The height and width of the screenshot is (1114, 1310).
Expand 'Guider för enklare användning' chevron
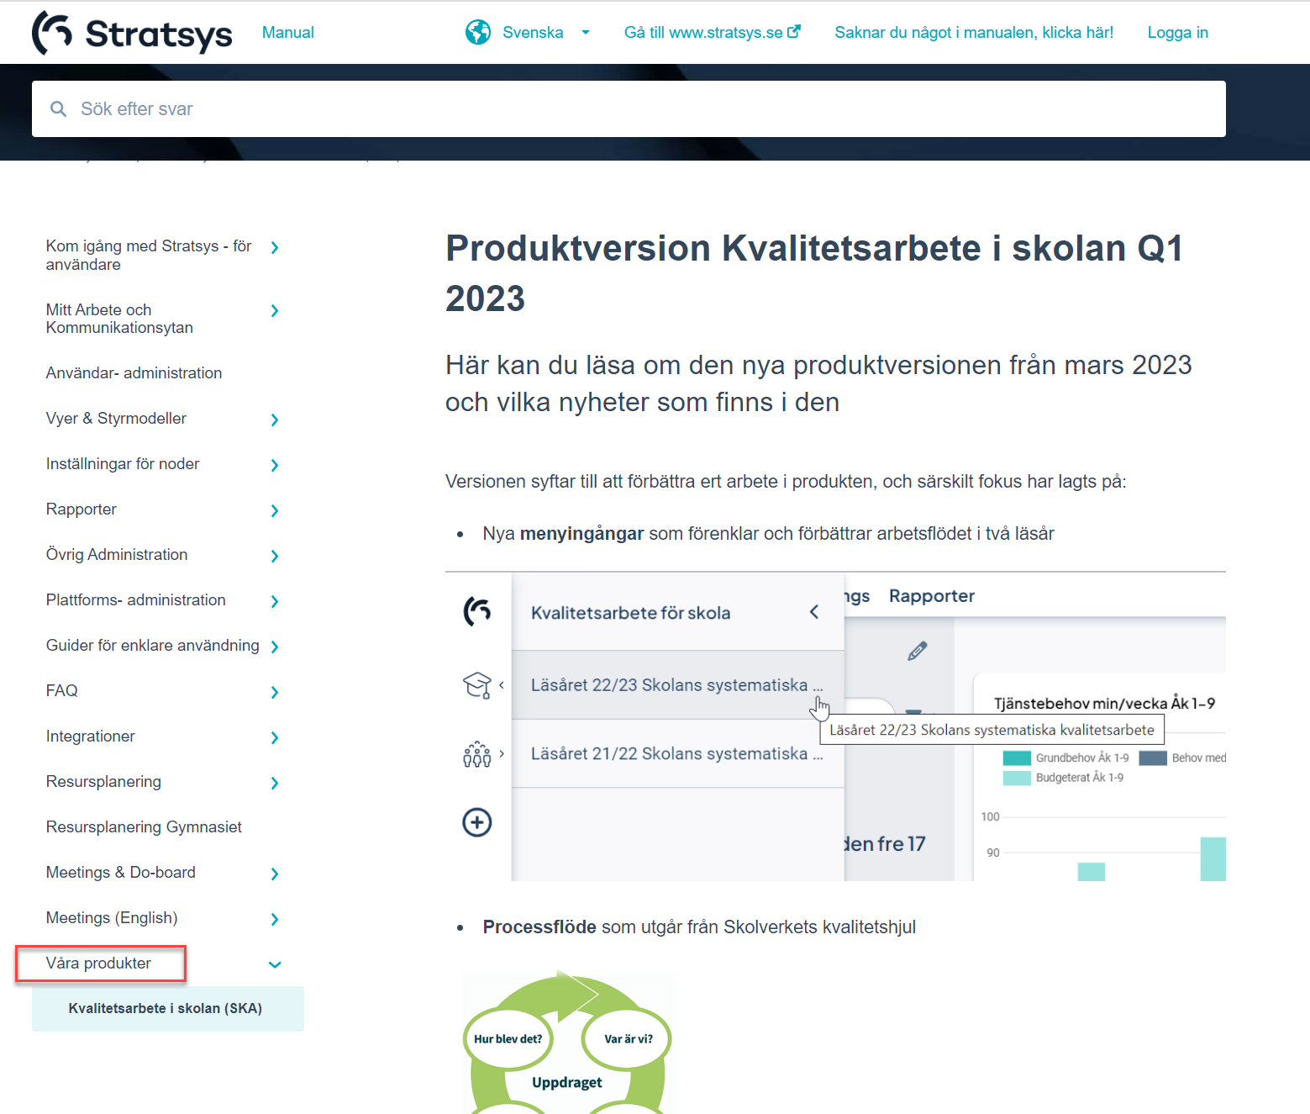click(x=275, y=647)
